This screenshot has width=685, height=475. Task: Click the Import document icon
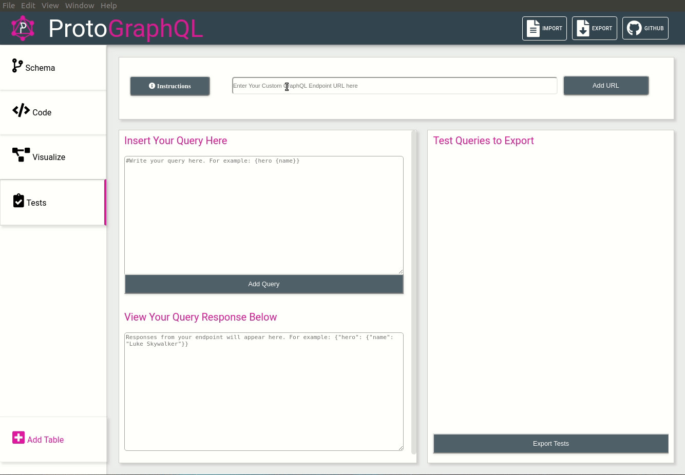534,28
